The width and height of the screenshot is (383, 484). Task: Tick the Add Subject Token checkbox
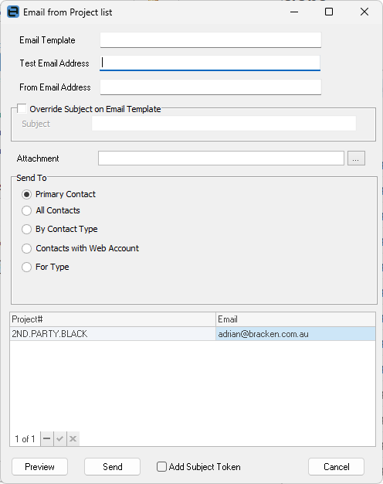[x=161, y=466]
